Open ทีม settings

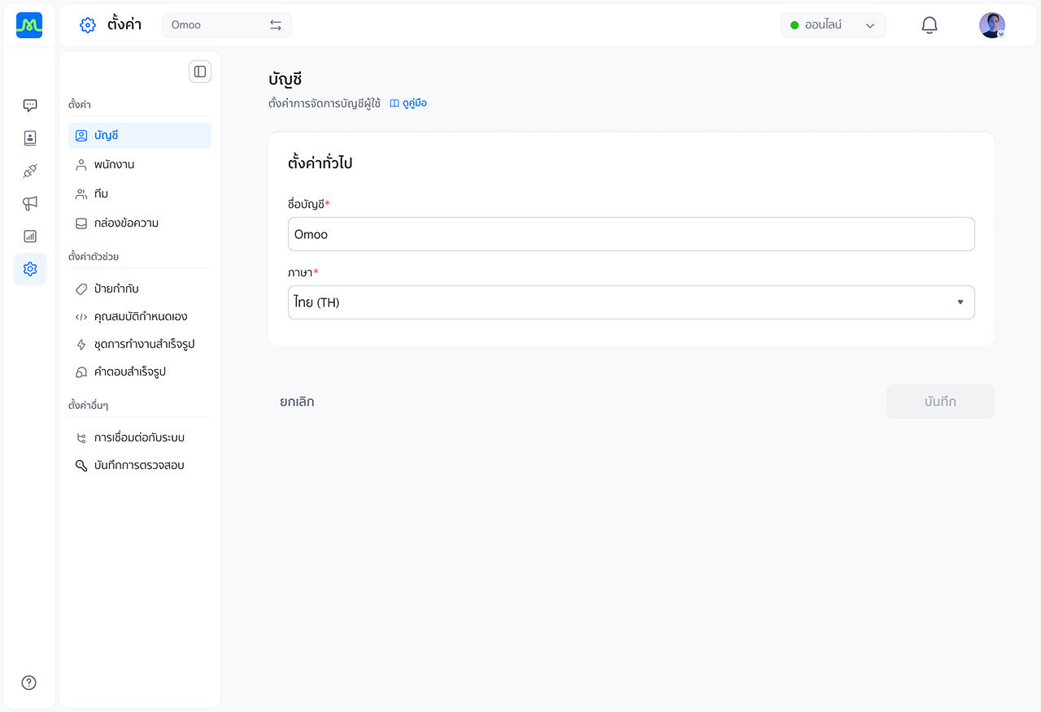click(x=140, y=194)
